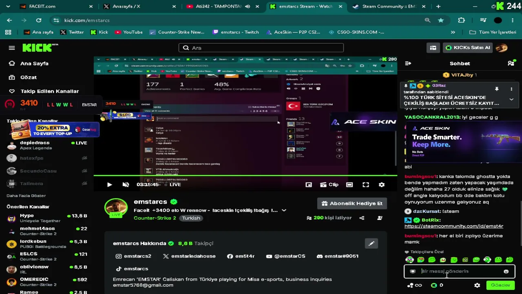Open video player settings gear
This screenshot has width=522, height=294.
pyautogui.click(x=382, y=185)
